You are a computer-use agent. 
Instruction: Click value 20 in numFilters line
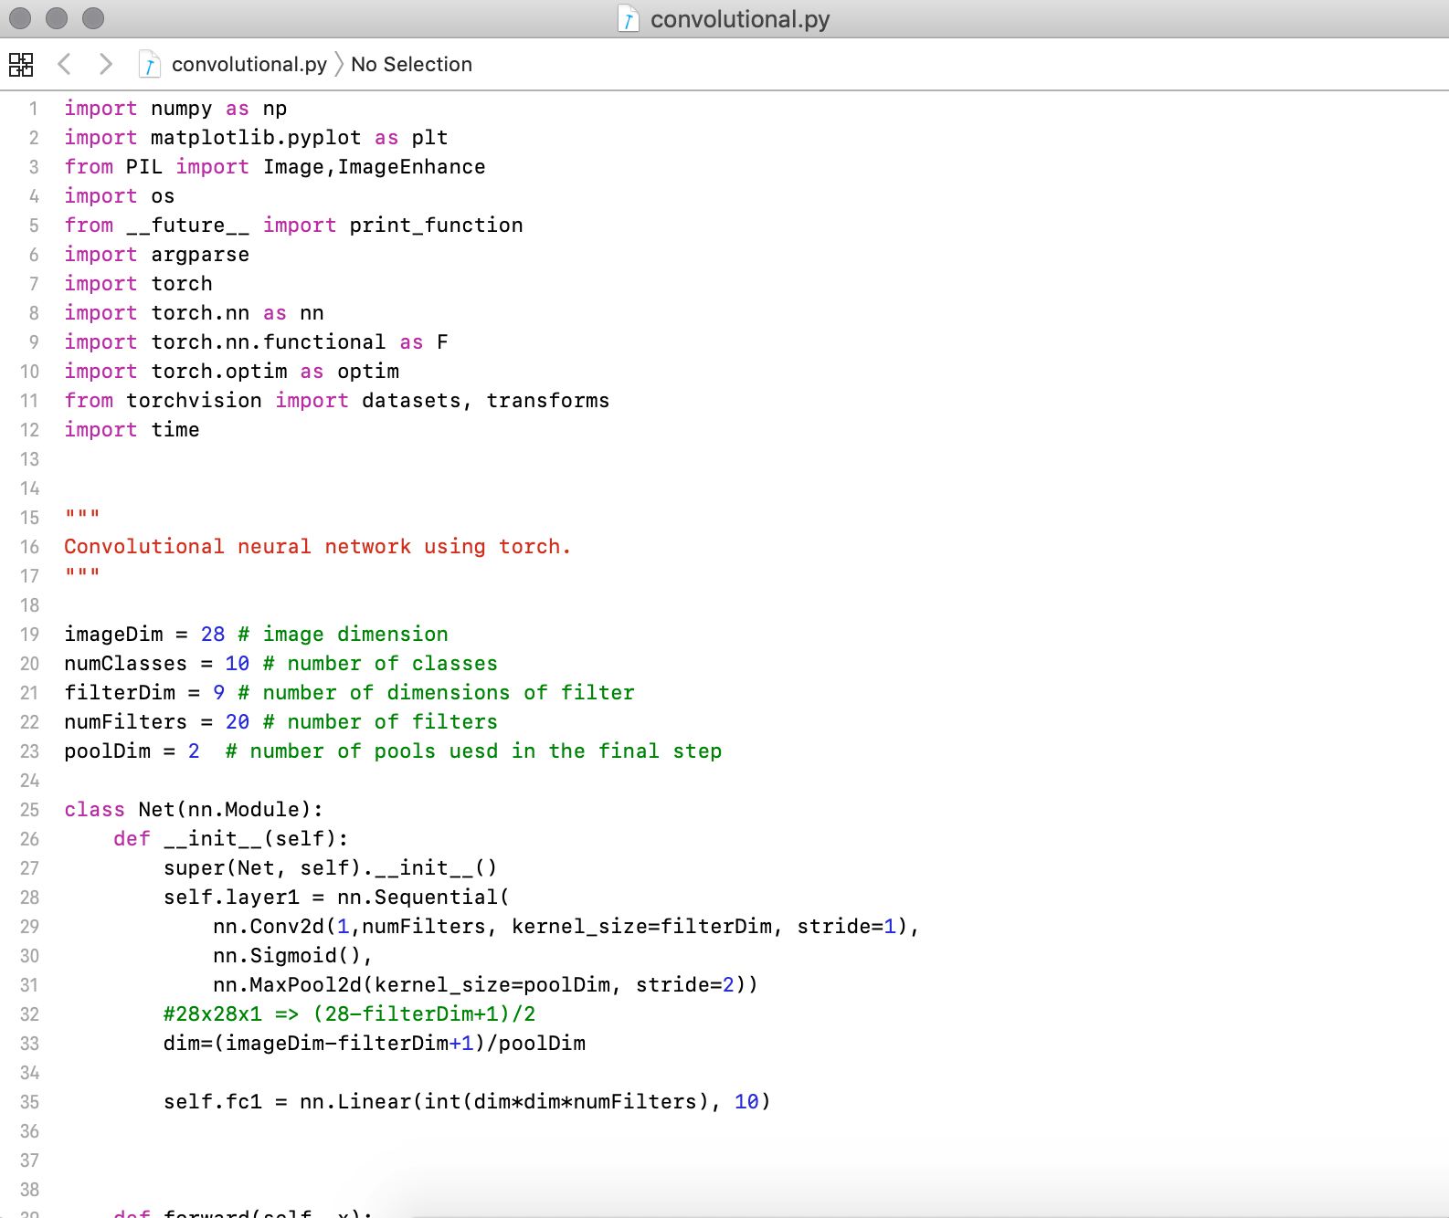(238, 722)
